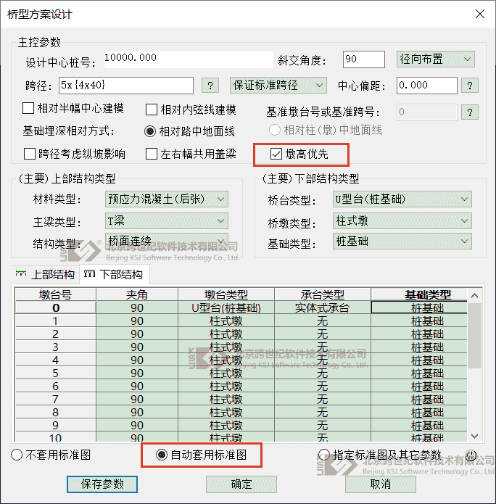This screenshot has height=504, width=496.
Task: Click 夹角 cell of row 1
Action: click(x=137, y=321)
